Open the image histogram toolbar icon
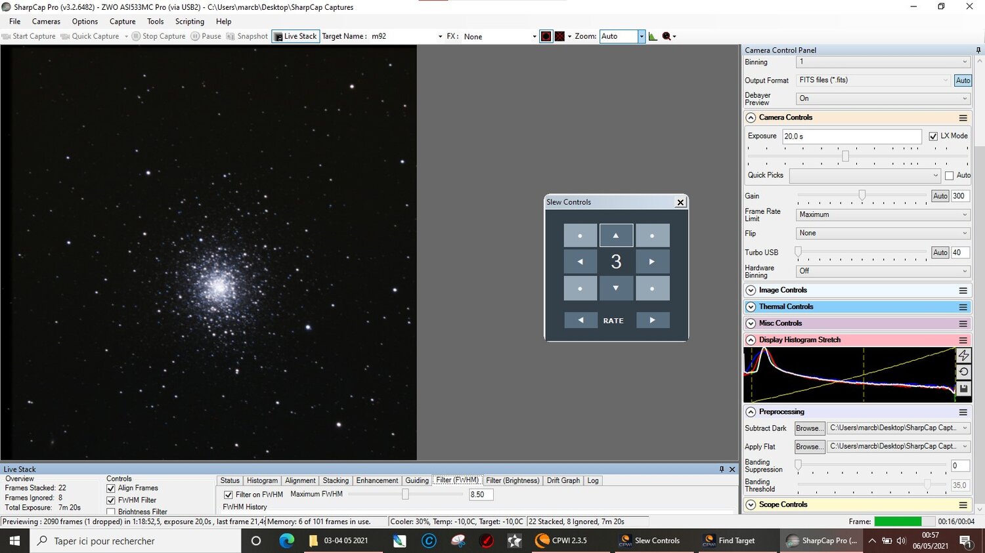The width and height of the screenshot is (985, 553). tap(653, 36)
